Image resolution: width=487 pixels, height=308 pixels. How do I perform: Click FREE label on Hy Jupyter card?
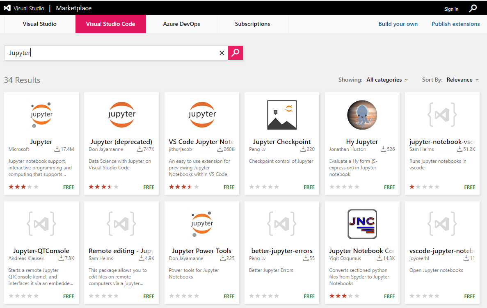click(x=389, y=187)
